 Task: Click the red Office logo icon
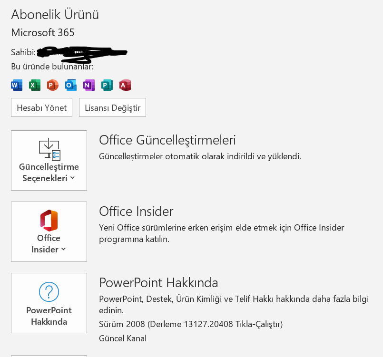click(x=49, y=221)
